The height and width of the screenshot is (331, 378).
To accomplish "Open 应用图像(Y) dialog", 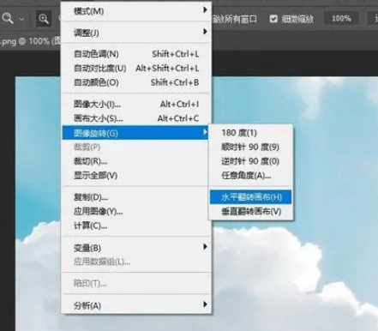I will 136,211.
